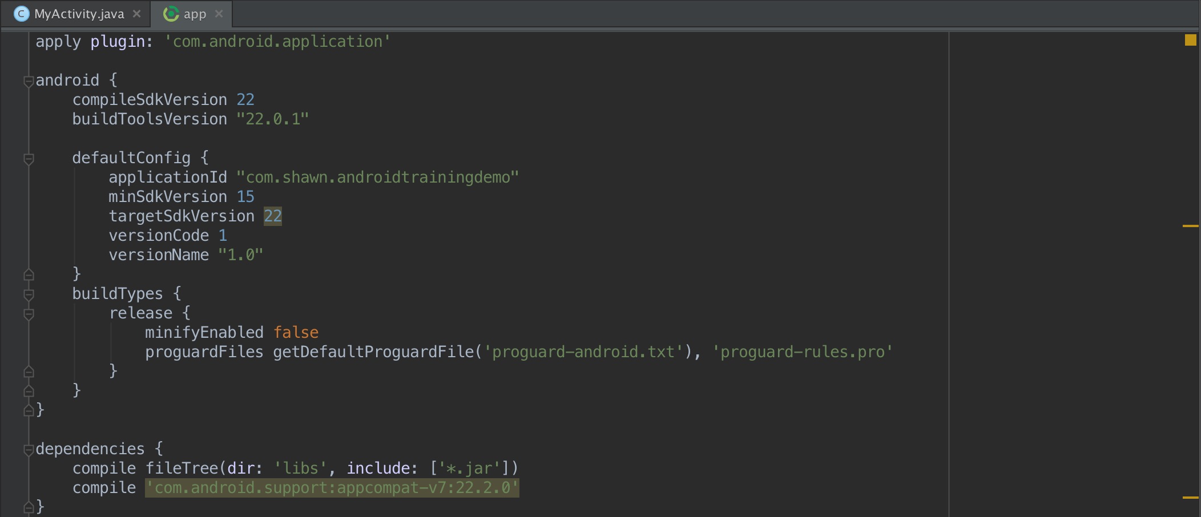The width and height of the screenshot is (1201, 517).
Task: Close the MyActivity.java tab
Action: 136,14
